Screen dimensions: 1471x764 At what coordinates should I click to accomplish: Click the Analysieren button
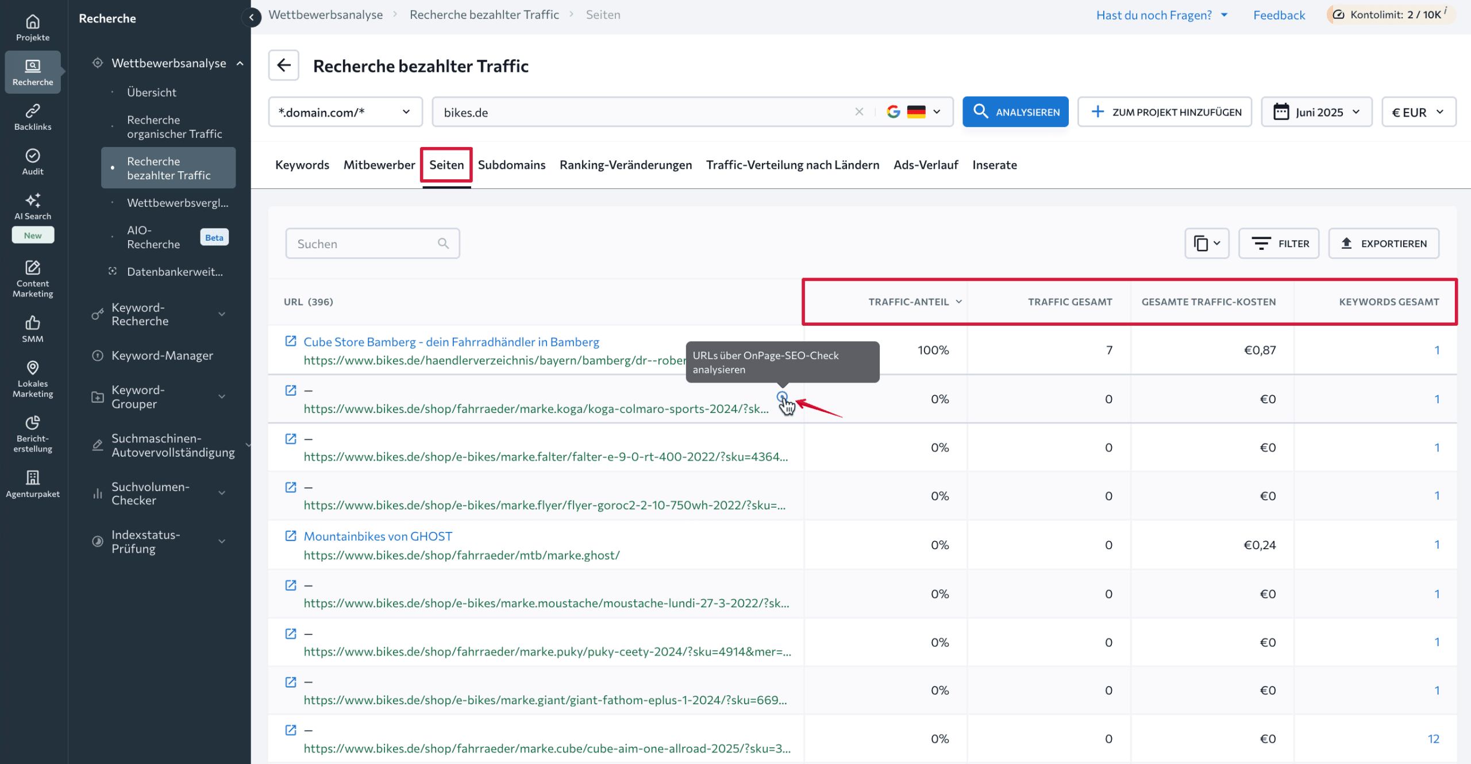coord(1015,112)
